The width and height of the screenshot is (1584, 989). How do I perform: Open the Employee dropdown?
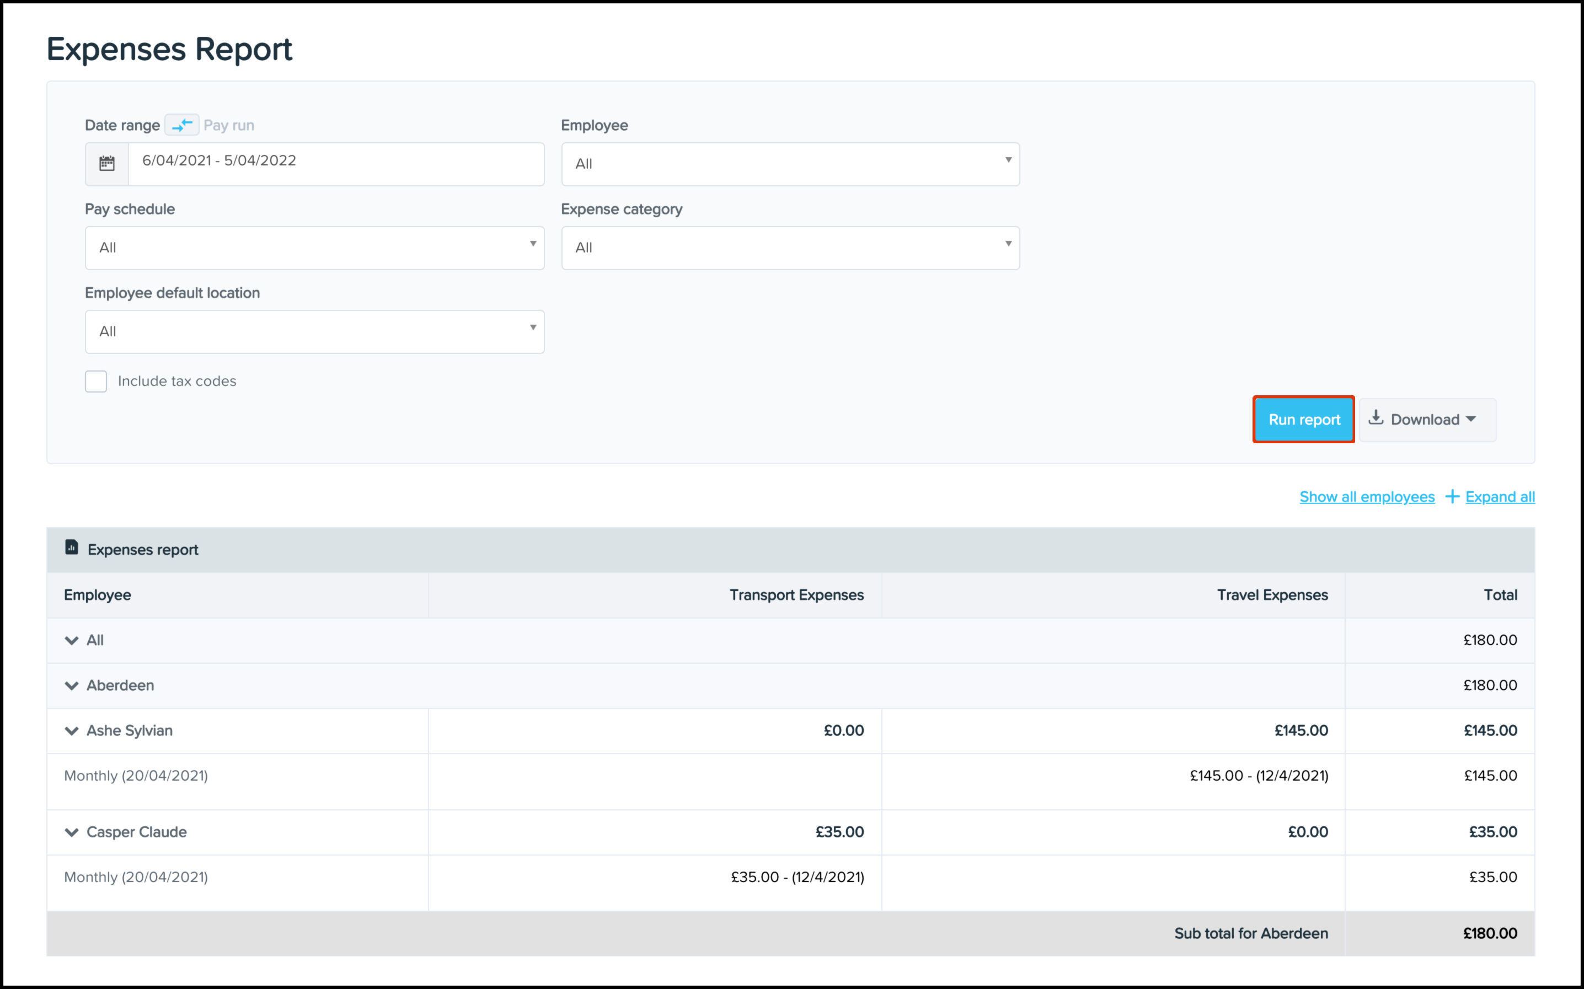point(790,164)
